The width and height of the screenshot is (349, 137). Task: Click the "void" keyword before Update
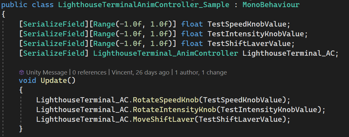point(27,80)
